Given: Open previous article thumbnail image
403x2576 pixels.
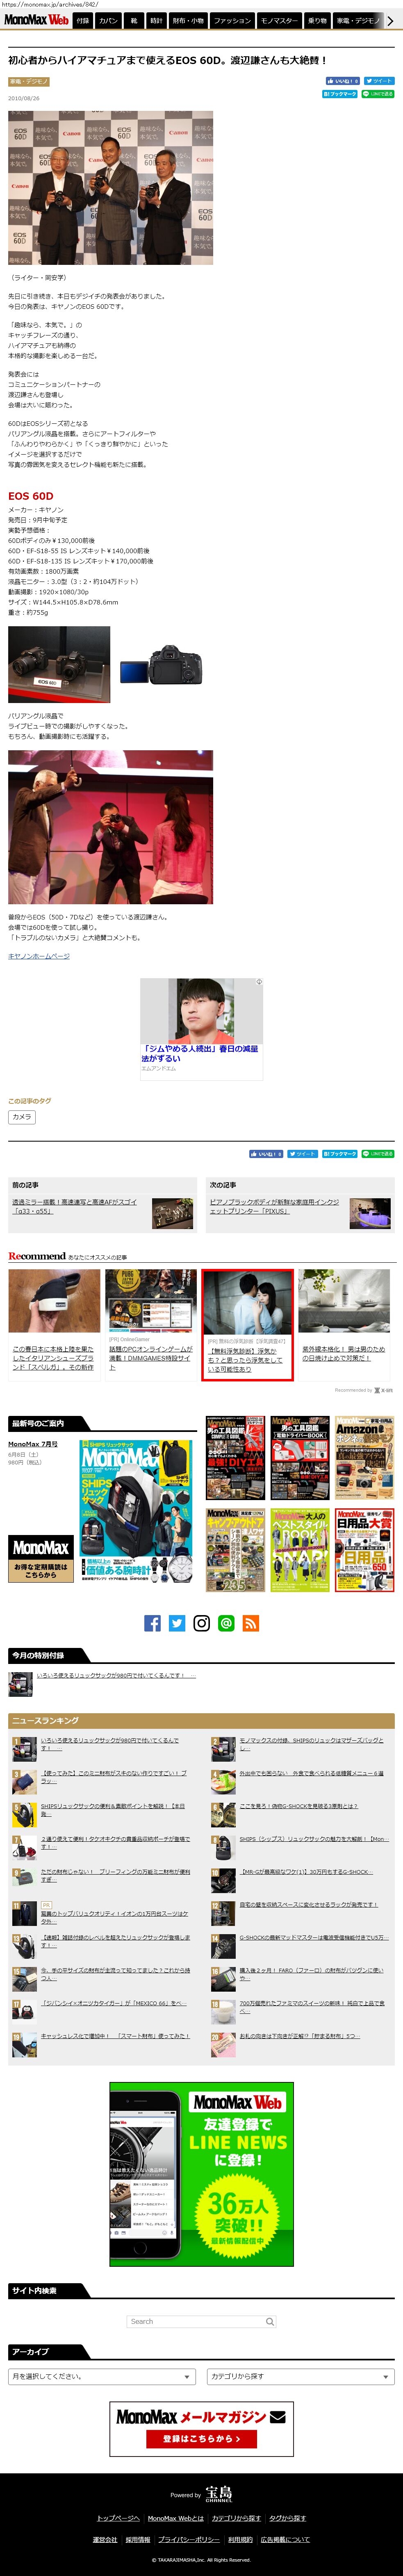Looking at the screenshot, I should 173,1214.
